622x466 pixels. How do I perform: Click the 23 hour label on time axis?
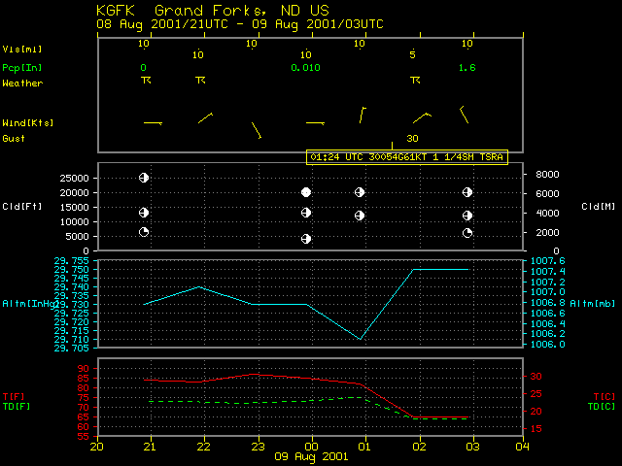[258, 447]
